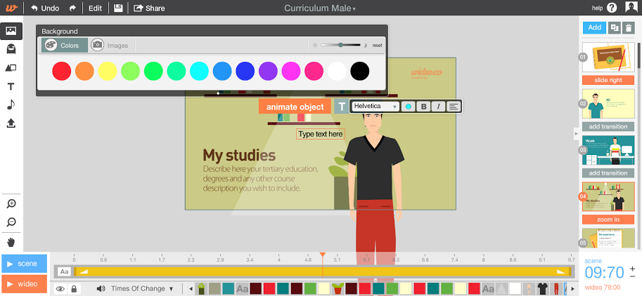642x296 pixels.
Task: Select the text tool in left sidebar
Action: pyautogui.click(x=11, y=86)
